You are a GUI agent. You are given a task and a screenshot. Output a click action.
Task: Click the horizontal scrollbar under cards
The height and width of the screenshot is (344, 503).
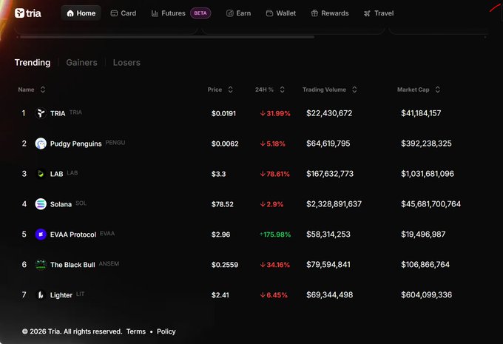coord(167,37)
